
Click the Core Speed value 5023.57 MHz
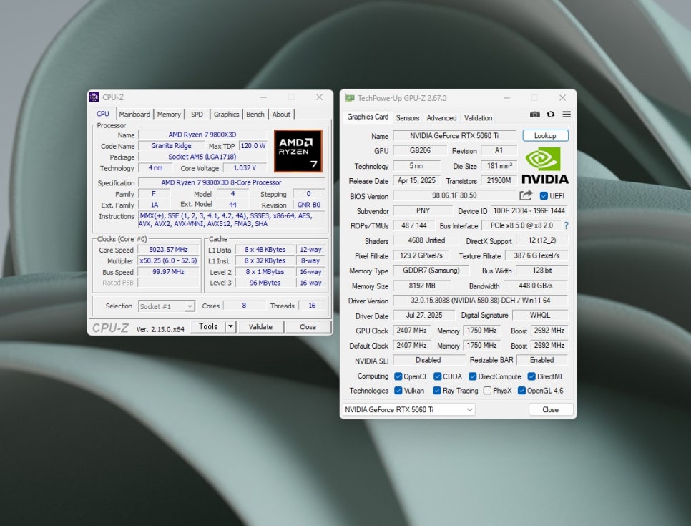click(x=168, y=250)
